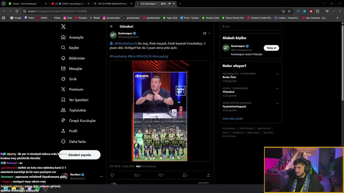The height and width of the screenshot is (193, 344).
Task: Click the Yer İşaretleri bookmark icon
Action: [63, 100]
